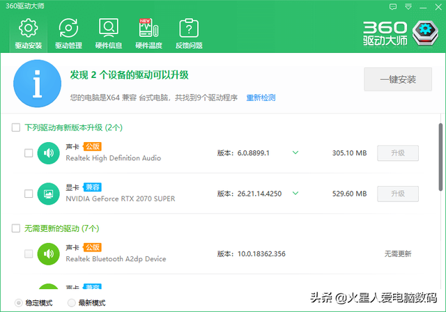Click the 公版 tag on Realtek High Definition Audio
The width and height of the screenshot is (446, 312).
(x=93, y=147)
